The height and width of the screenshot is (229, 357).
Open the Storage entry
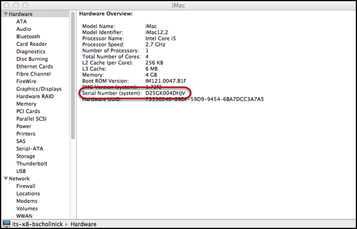tap(26, 156)
